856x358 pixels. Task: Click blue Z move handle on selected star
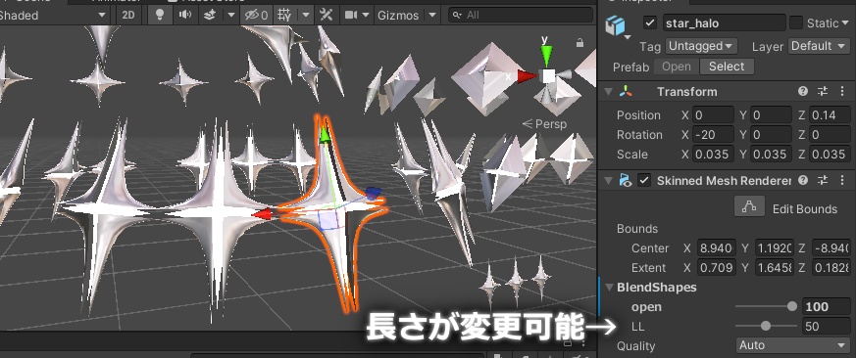coord(373,193)
